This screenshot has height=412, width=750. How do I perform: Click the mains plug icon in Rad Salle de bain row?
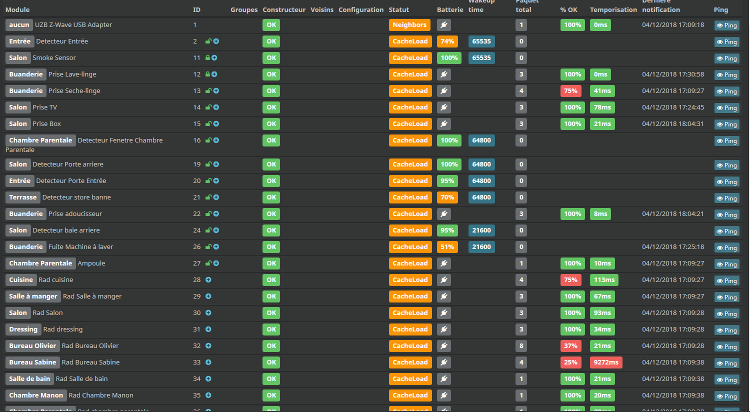(444, 379)
